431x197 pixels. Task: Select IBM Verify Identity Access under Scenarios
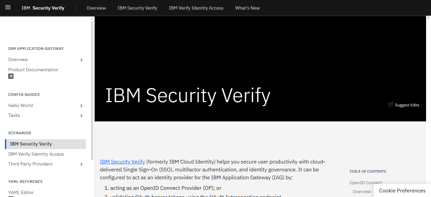[x=36, y=154]
